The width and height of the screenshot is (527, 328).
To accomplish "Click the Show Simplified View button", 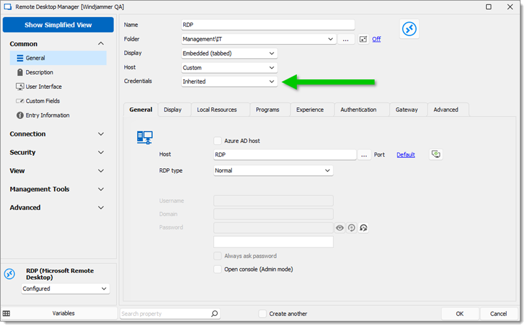I will tap(58, 25).
